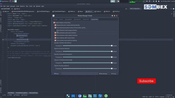Viewport: 175px width, 98px height.
Task: Toggle Display fullscreen overlay windows directly
Action: [55, 25]
